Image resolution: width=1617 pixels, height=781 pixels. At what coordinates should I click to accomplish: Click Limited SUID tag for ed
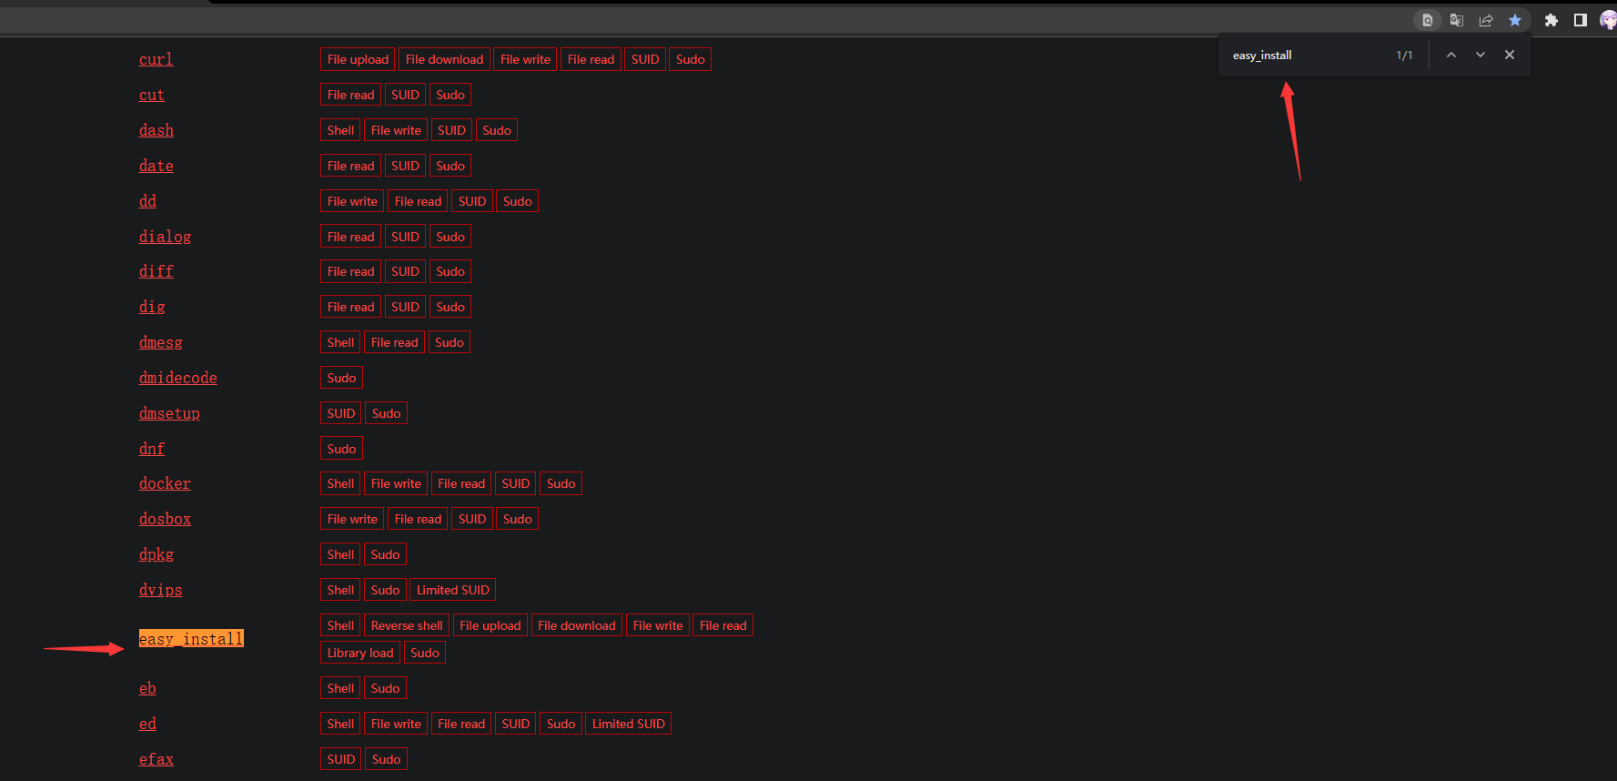(628, 724)
